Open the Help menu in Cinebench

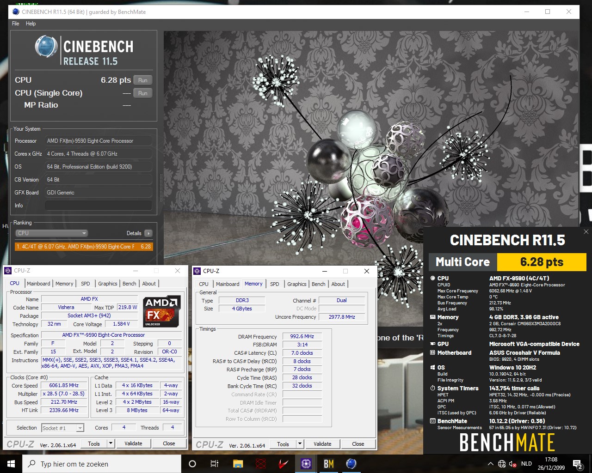[x=31, y=24]
